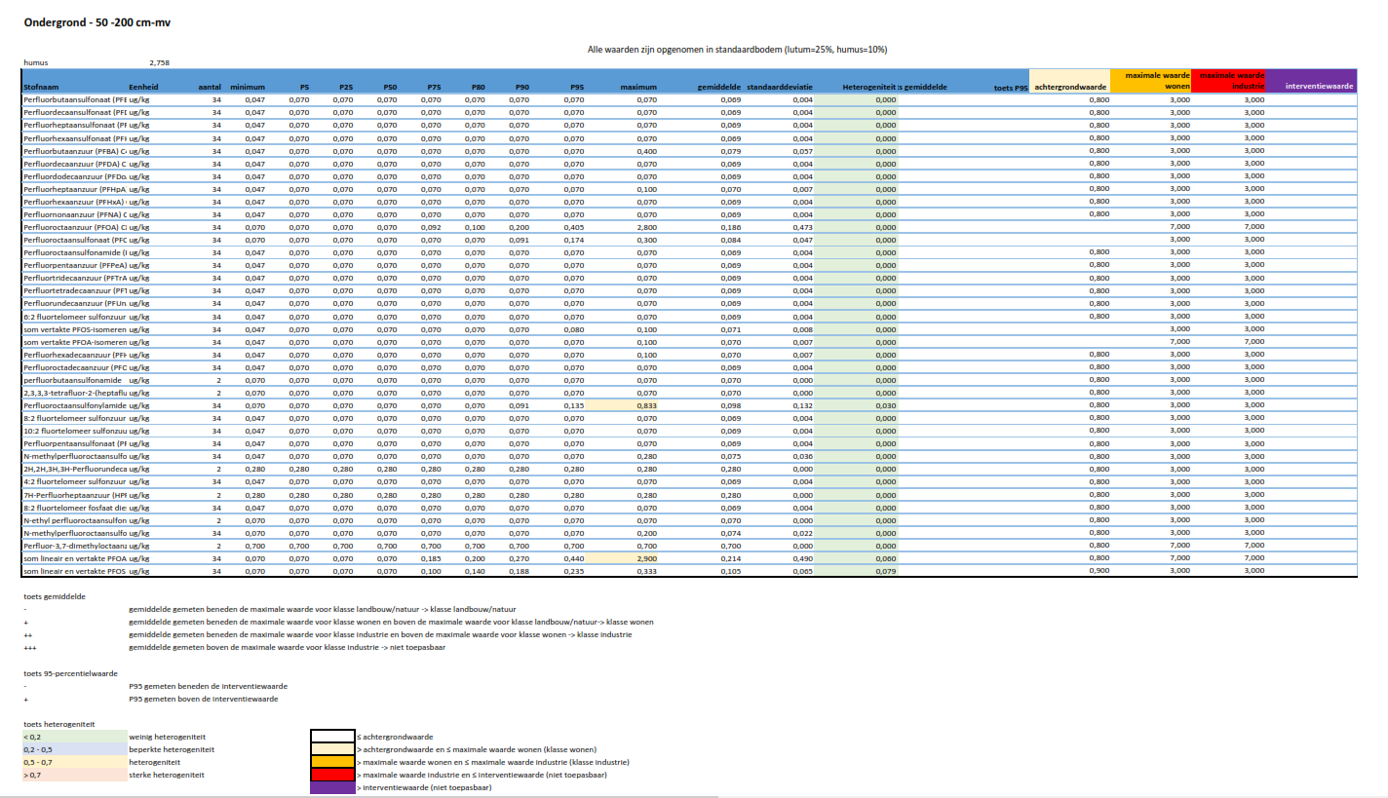Click the purple interventiewaarde legend swatch
This screenshot has width=1388, height=798.
(x=333, y=787)
